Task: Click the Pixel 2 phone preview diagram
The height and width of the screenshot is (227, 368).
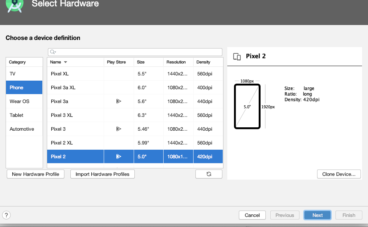Action: tap(247, 106)
